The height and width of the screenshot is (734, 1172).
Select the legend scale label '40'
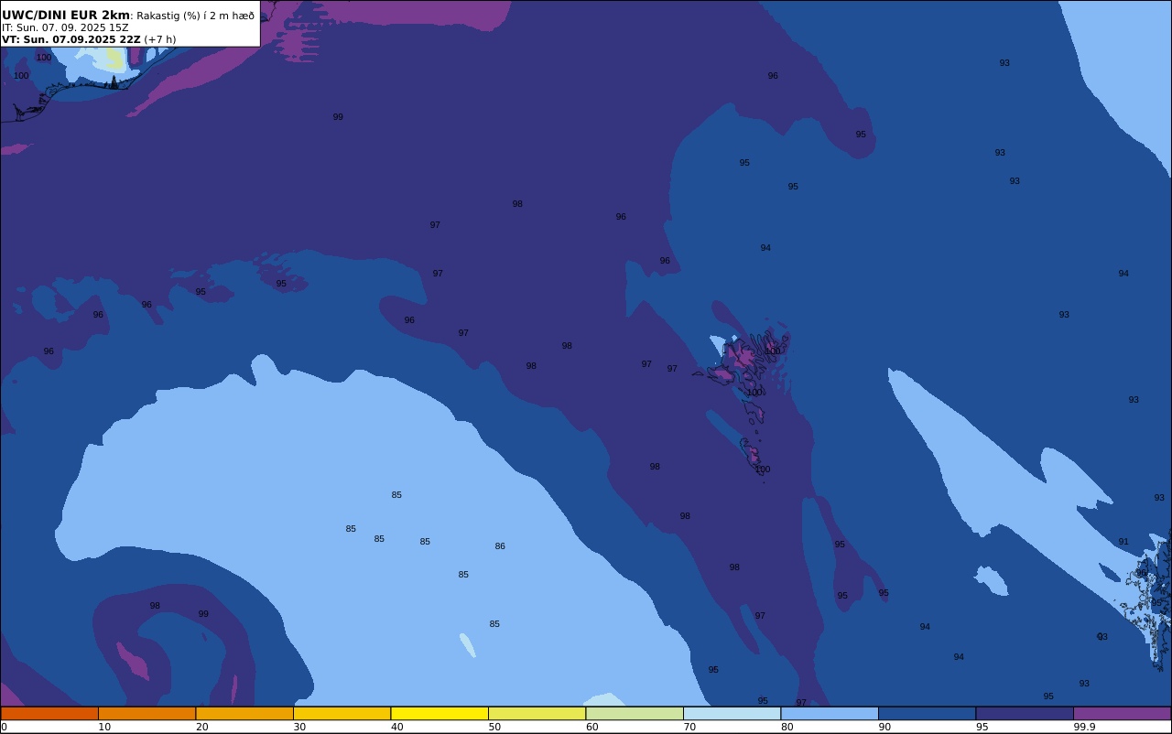[396, 727]
